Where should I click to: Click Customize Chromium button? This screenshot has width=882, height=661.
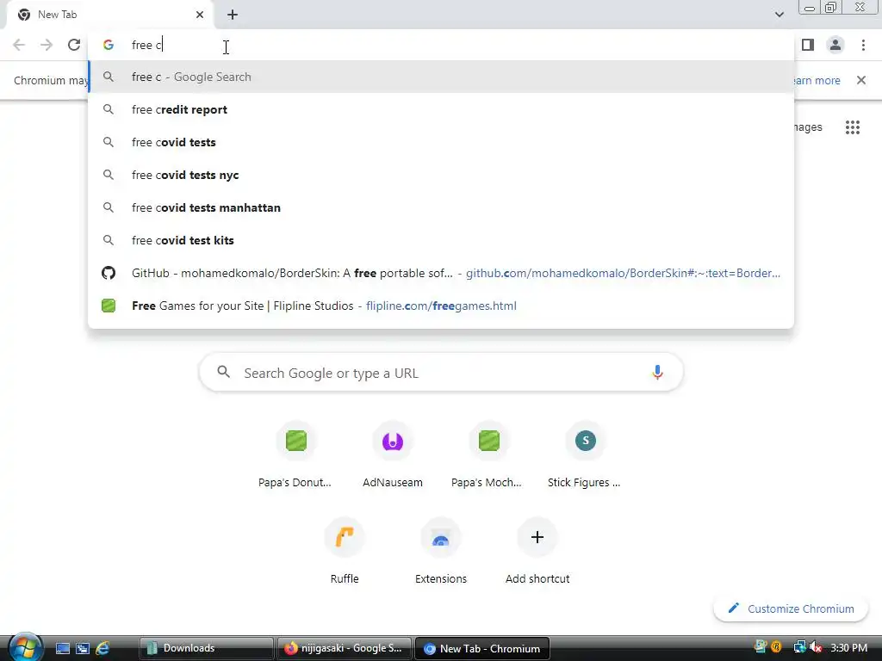[791, 608]
